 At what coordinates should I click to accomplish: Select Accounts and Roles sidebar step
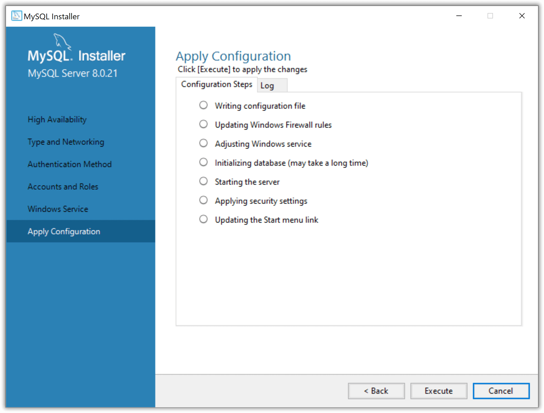pyautogui.click(x=63, y=187)
